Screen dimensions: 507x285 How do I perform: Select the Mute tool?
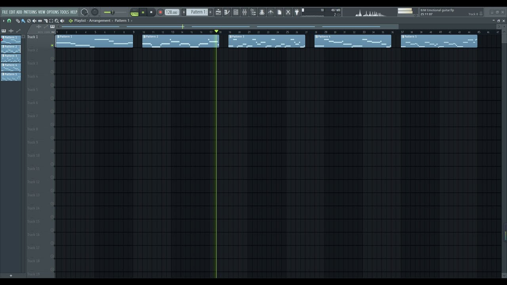34,21
